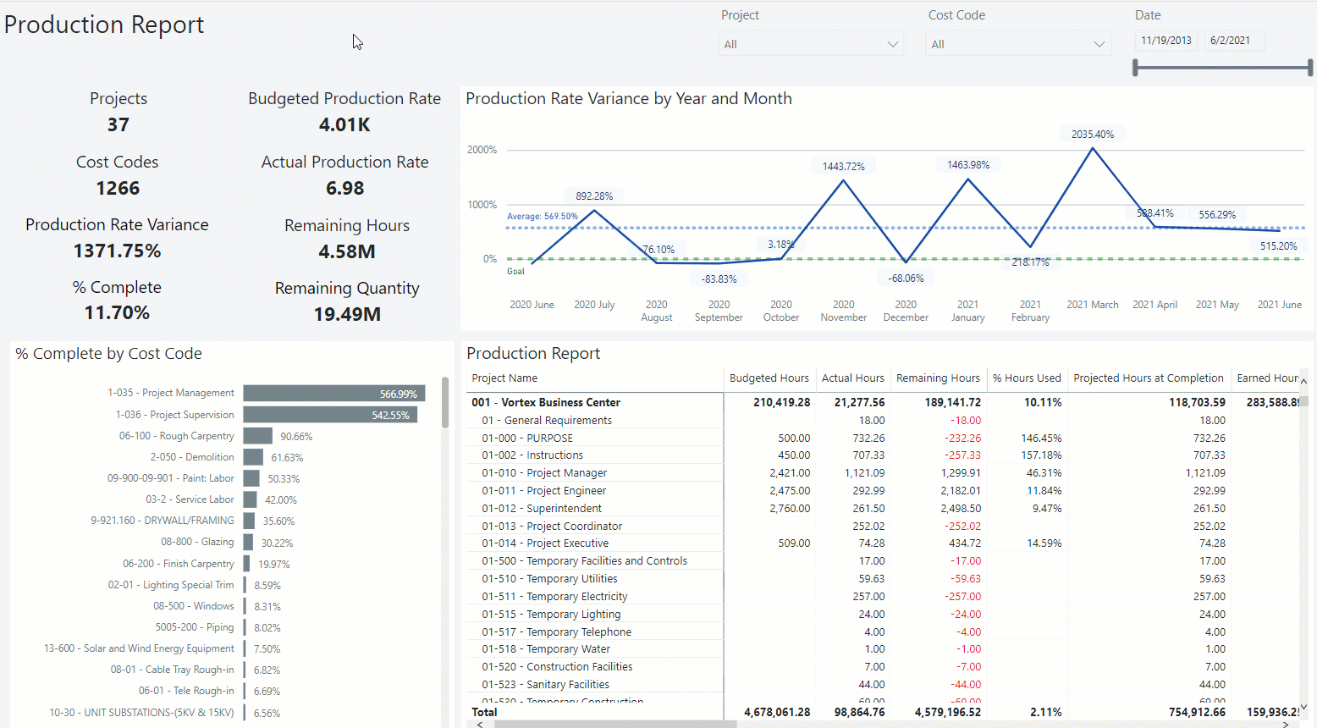Sort by Projected Hours at Completion header
Viewport: 1317px width, 728px height.
[1148, 378]
